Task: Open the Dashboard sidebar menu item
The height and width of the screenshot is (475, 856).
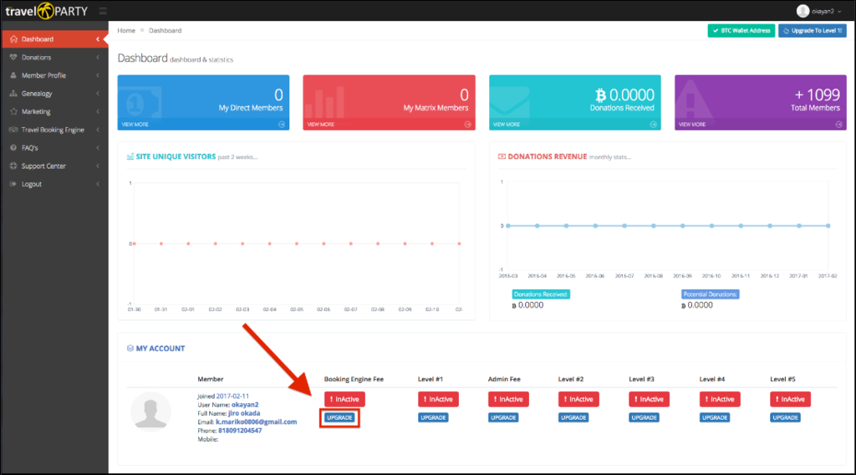Action: point(54,39)
